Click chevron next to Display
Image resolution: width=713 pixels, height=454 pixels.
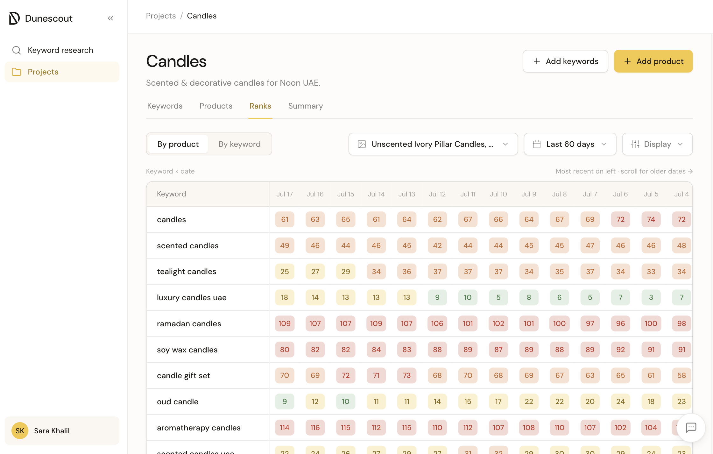(681, 144)
